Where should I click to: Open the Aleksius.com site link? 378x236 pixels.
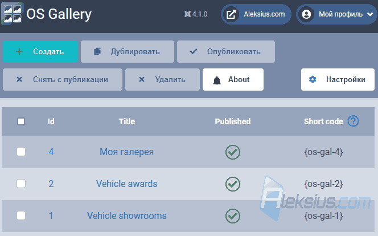click(x=256, y=14)
